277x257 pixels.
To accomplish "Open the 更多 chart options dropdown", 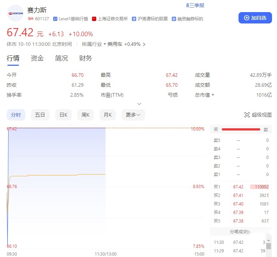I will coord(133,115).
